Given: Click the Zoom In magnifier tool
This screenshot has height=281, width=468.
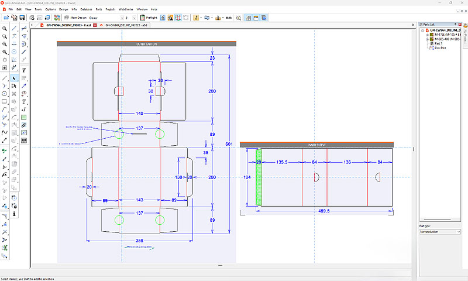Looking at the screenshot, I should pyautogui.click(x=5, y=28).
